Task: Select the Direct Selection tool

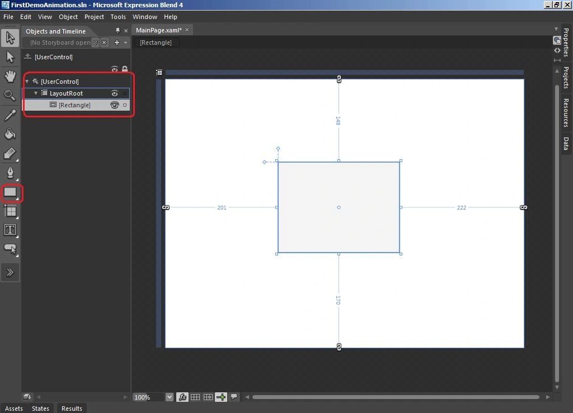Action: pyautogui.click(x=10, y=57)
